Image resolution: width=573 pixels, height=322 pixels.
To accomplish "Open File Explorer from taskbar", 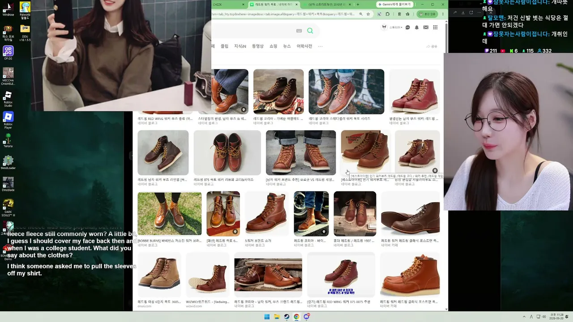I will 277,317.
